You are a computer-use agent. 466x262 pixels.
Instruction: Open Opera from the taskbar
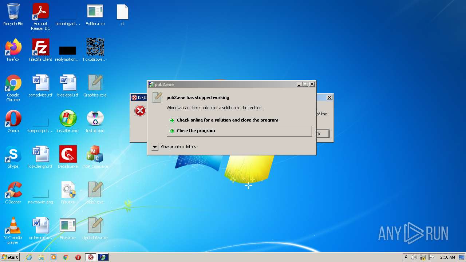coord(78,257)
